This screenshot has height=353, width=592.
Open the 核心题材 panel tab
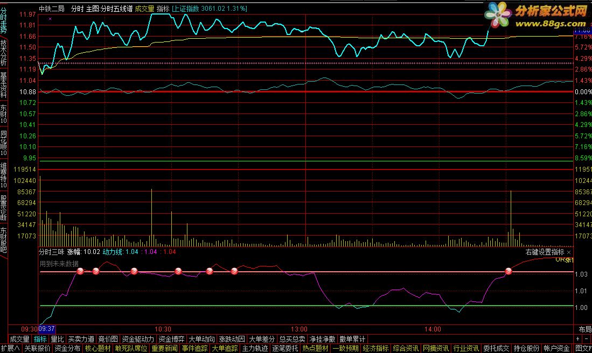tap(98, 349)
